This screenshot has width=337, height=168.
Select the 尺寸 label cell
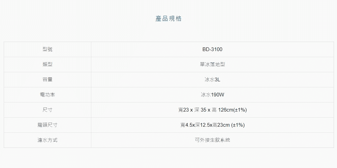click(48, 110)
